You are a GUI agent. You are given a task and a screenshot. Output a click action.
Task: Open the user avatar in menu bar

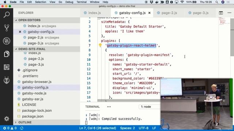click(223, 2)
